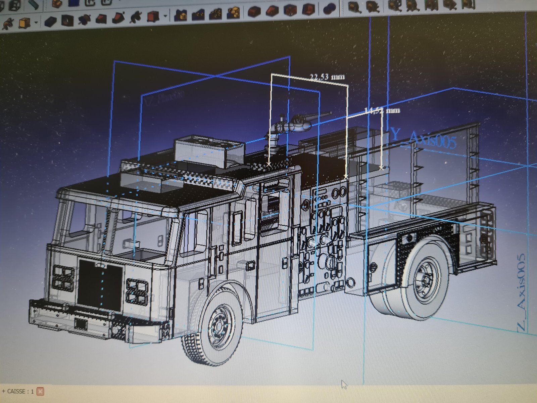
Task: Open the subtractive primitive dropdown arrow
Action: [165, 16]
